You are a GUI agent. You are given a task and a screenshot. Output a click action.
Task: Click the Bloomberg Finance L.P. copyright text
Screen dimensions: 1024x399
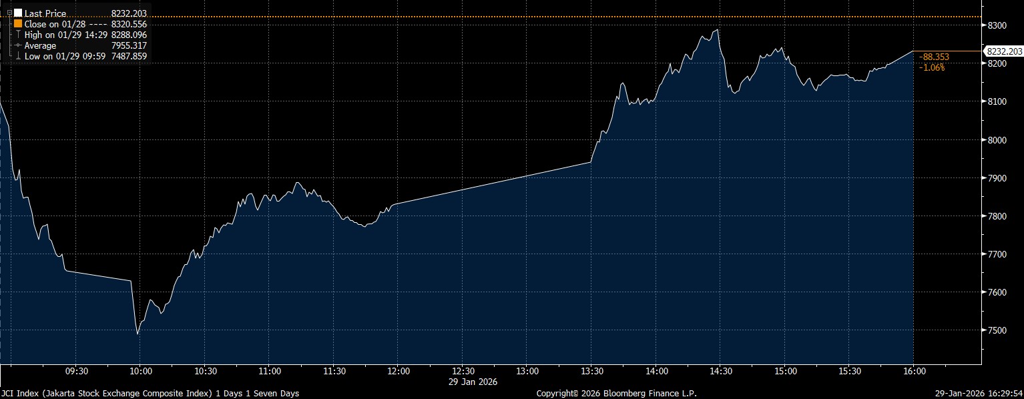pos(616,394)
